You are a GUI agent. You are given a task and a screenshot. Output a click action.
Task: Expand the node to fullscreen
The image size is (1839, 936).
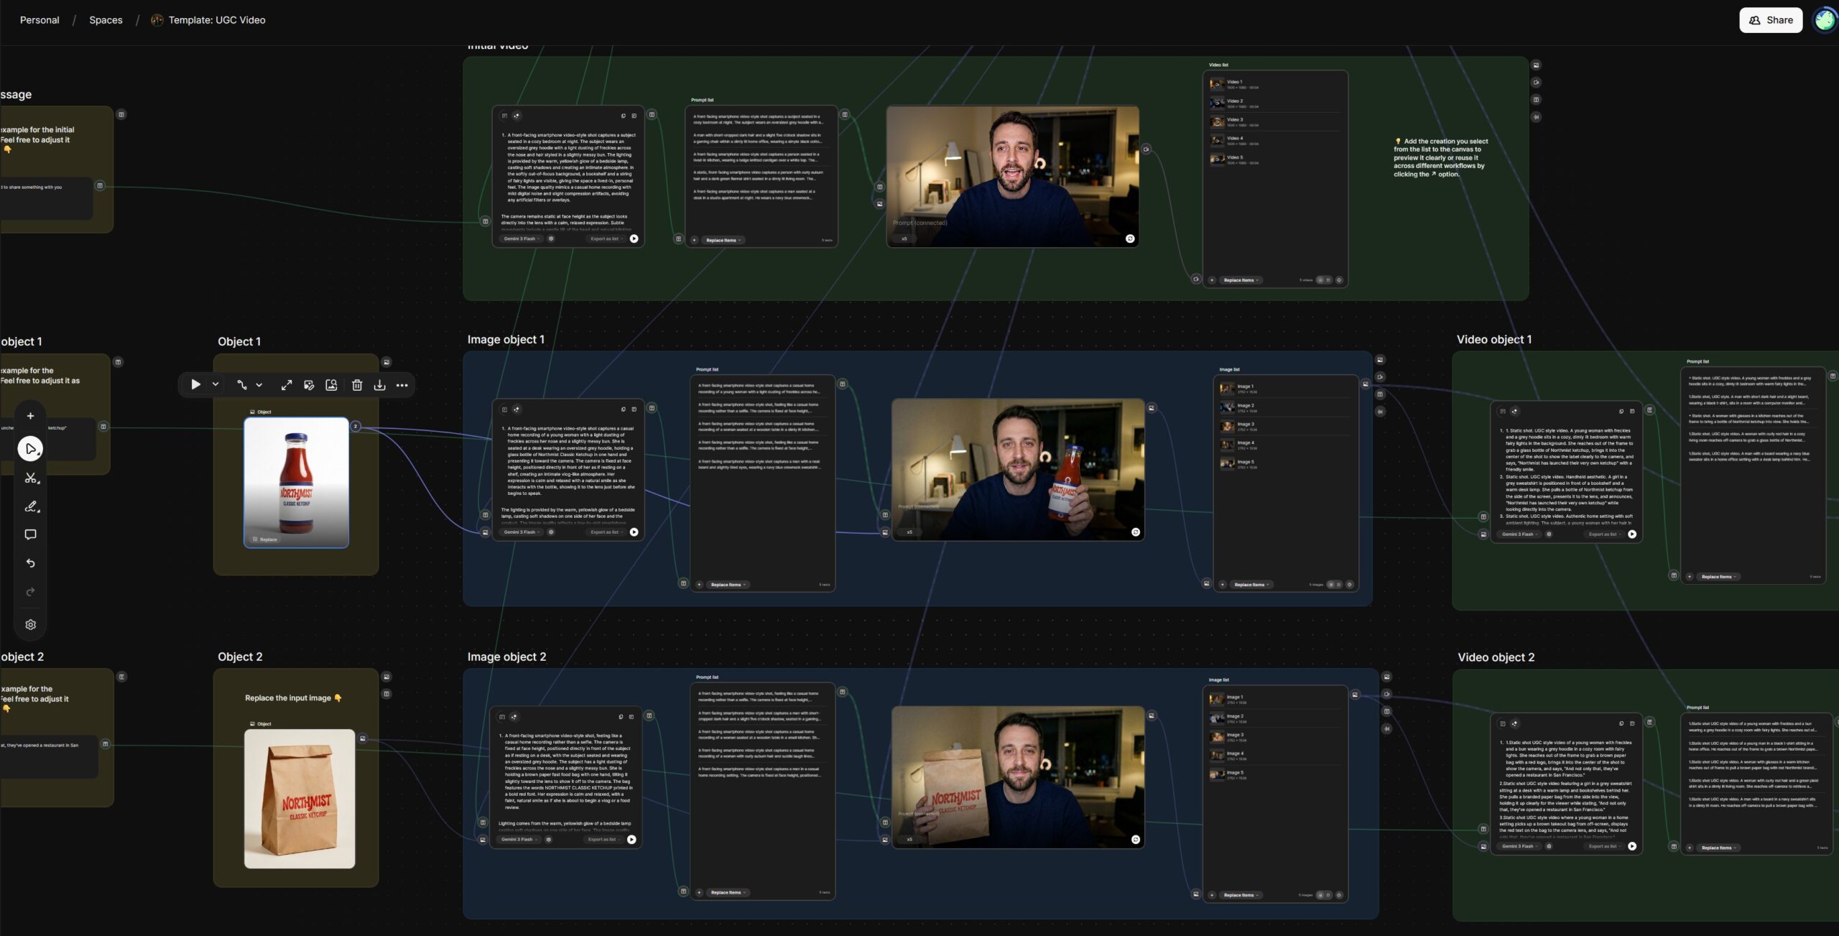coord(287,385)
